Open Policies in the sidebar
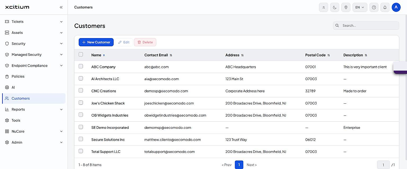The width and height of the screenshot is (407, 169). pyautogui.click(x=34, y=76)
